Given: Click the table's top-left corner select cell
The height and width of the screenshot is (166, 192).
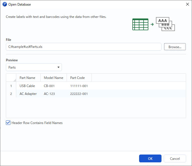Looking at the screenshot, I should [11, 78].
